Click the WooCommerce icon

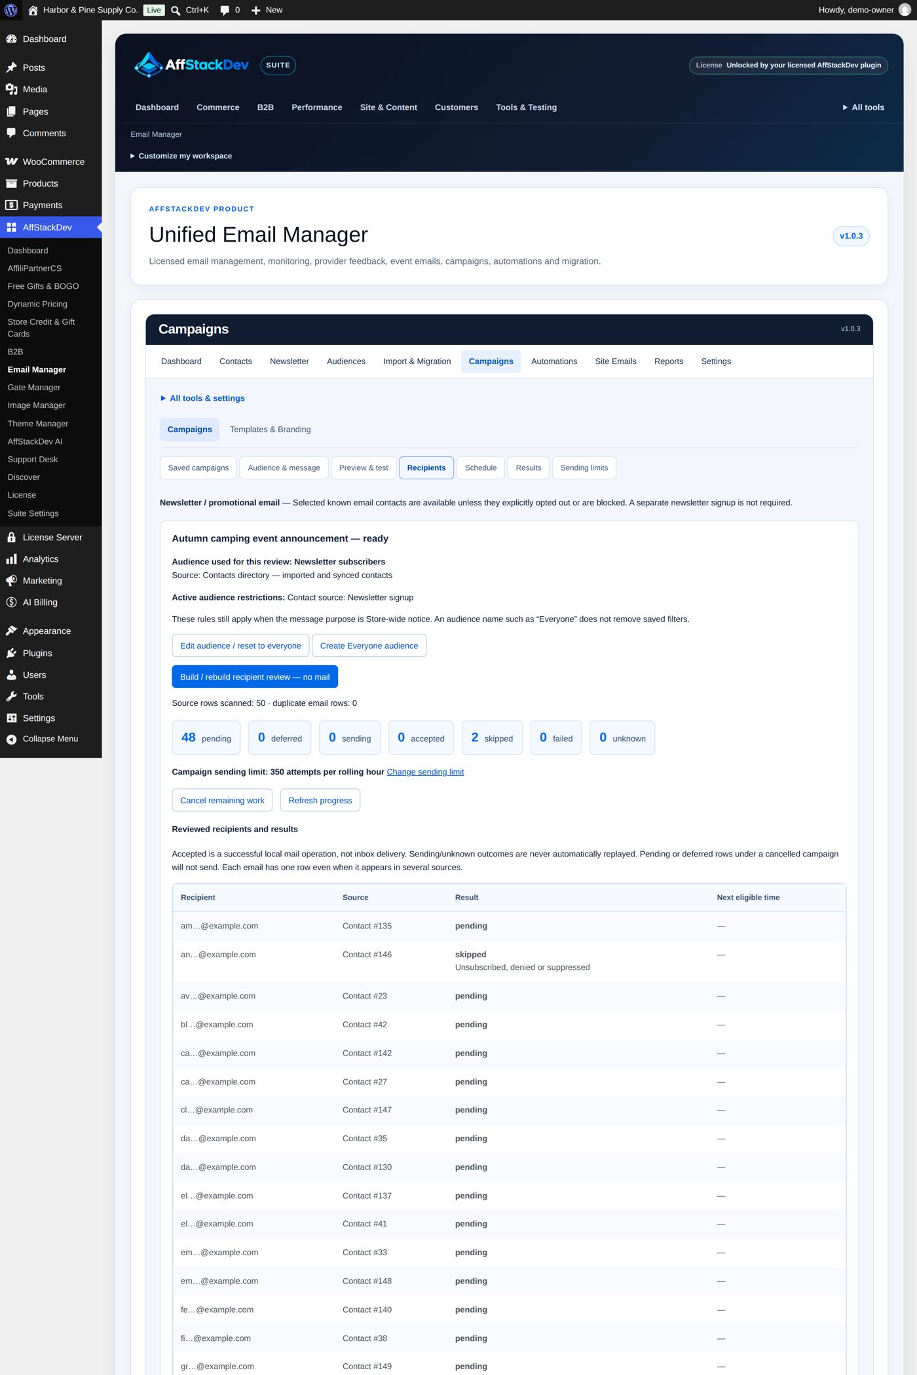click(11, 162)
